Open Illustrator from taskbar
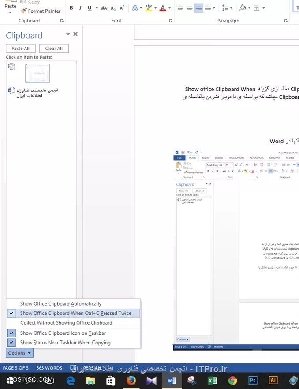Image resolution: width=299 pixels, height=389 pixels. [273, 381]
